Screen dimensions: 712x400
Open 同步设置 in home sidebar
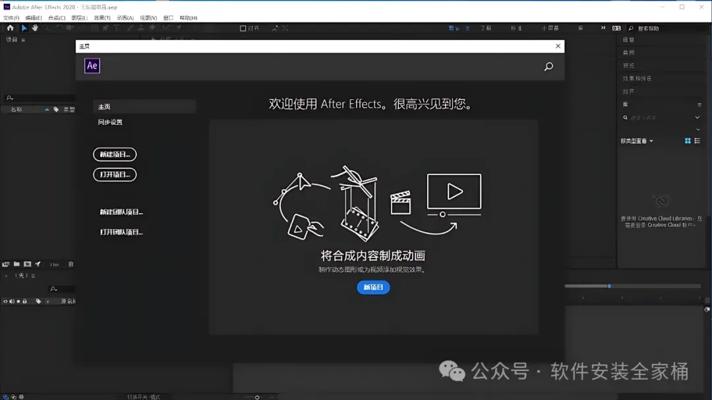click(x=110, y=122)
